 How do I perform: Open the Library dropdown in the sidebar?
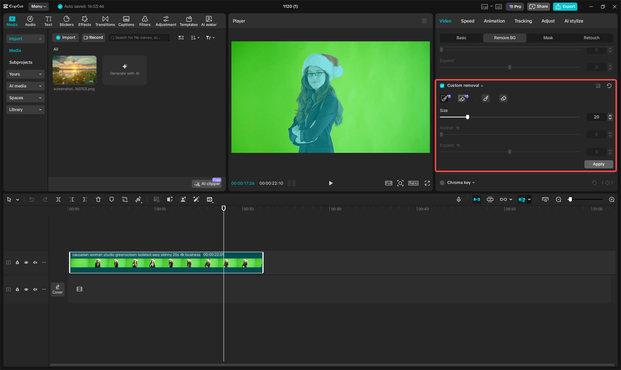[25, 110]
